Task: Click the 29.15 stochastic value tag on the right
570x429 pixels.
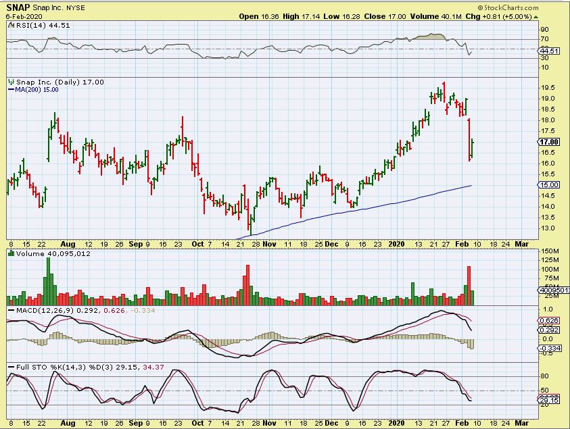Action: [x=549, y=400]
